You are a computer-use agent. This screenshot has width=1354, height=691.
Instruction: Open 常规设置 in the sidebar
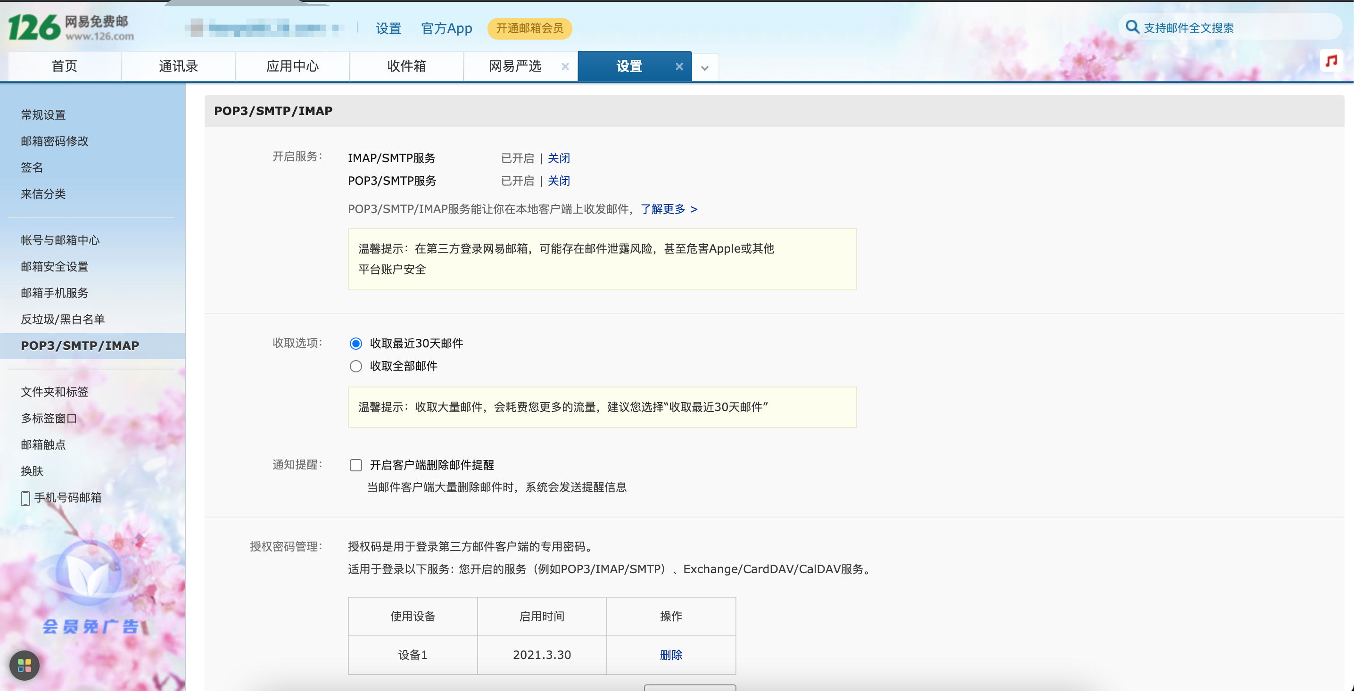43,115
